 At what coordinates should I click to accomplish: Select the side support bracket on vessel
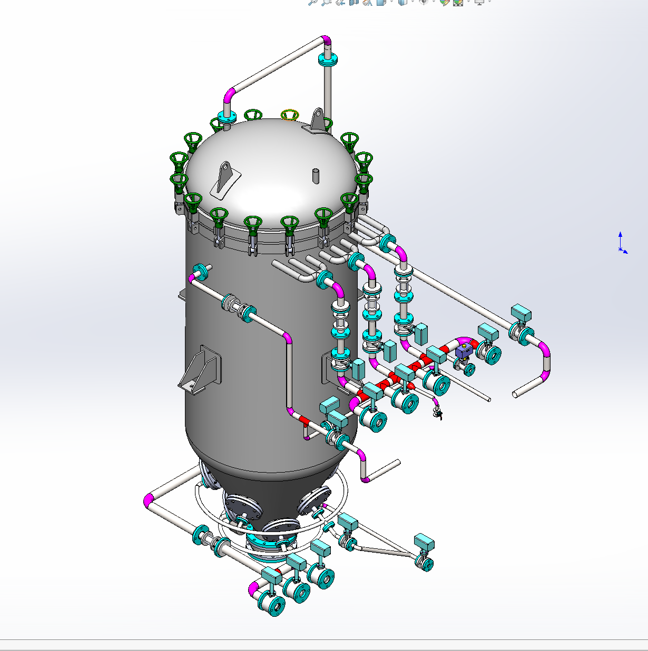(x=200, y=370)
